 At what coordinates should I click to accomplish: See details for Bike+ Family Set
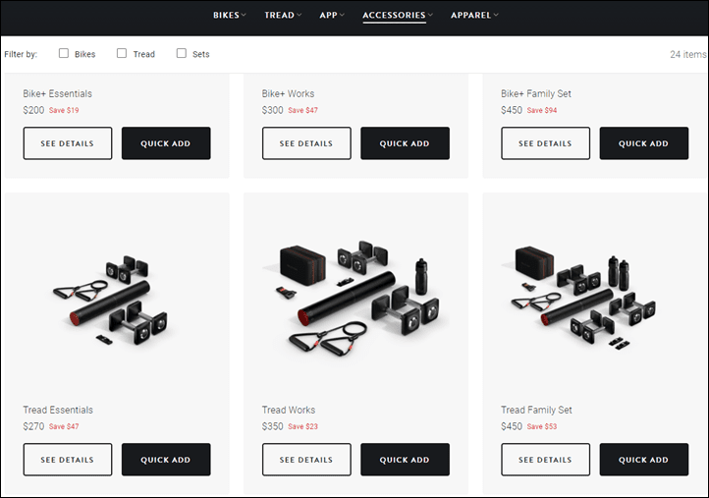click(x=545, y=143)
